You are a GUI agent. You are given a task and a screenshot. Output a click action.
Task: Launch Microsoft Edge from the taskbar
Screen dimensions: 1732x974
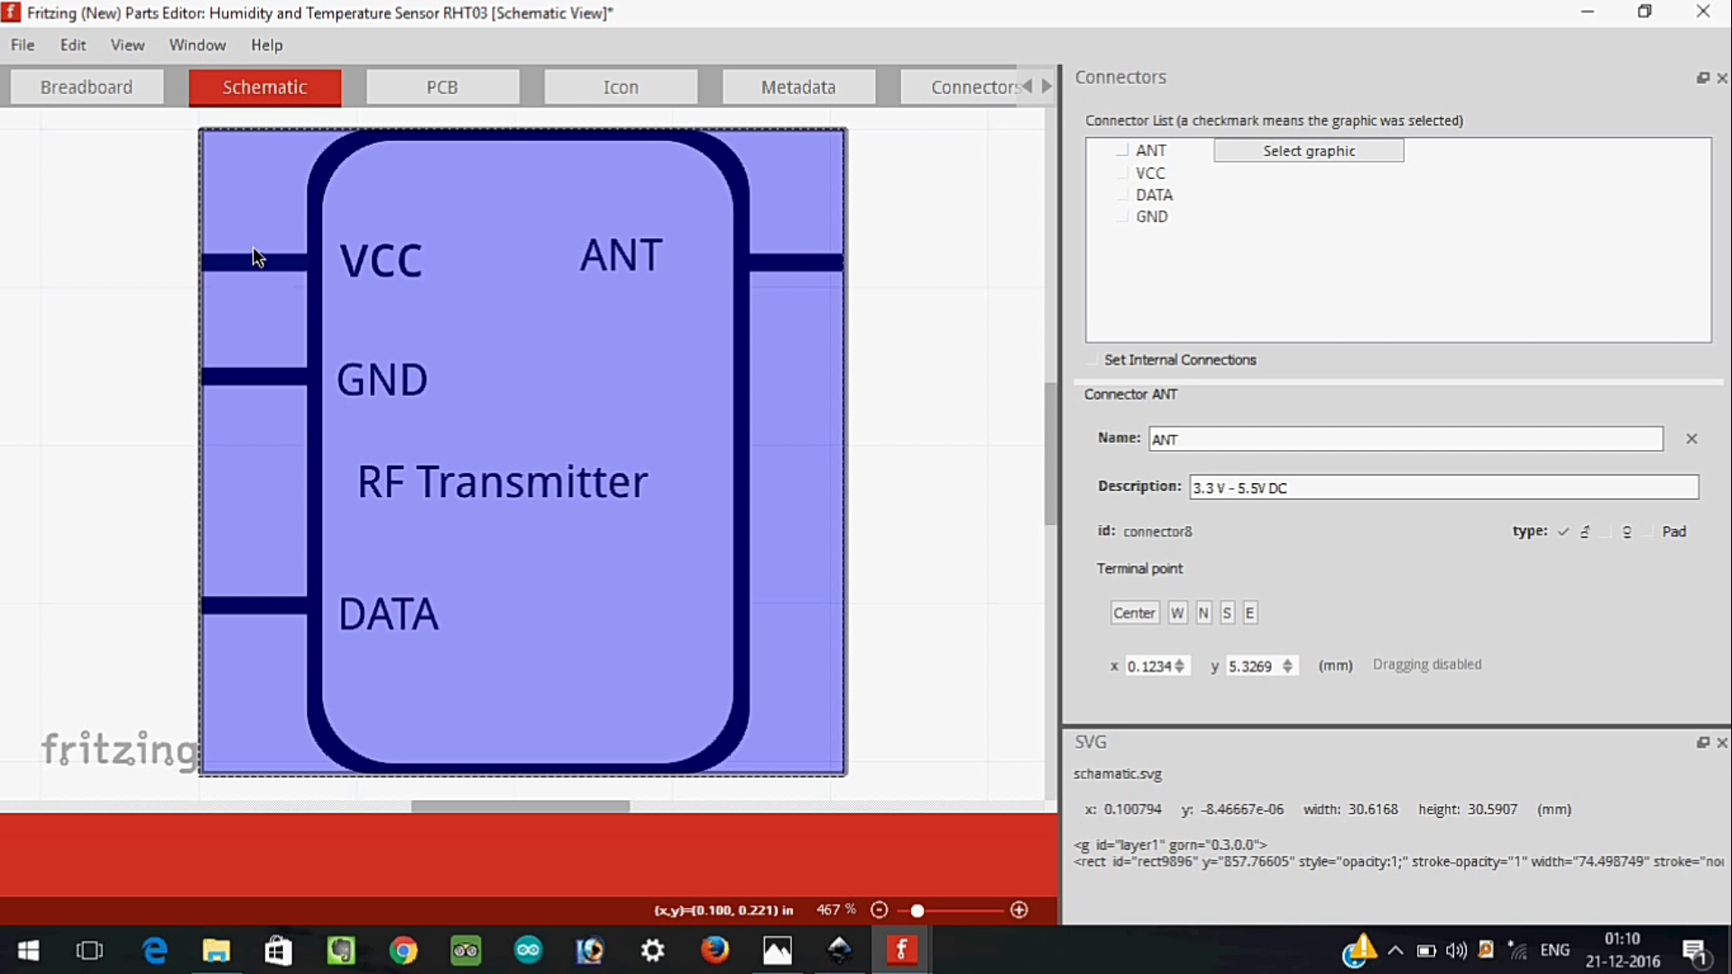[155, 951]
